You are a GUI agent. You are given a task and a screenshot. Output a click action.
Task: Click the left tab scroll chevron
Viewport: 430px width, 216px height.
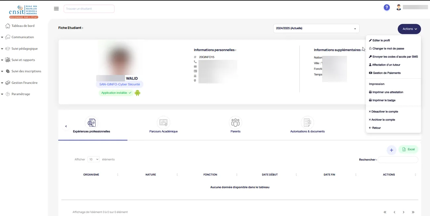(66, 126)
